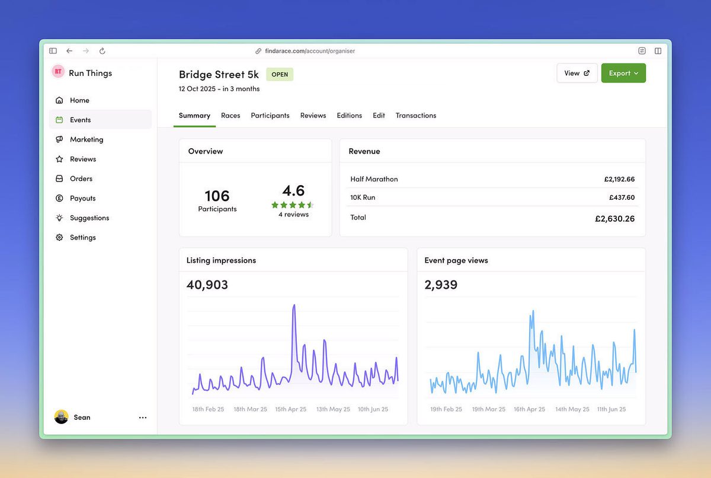Go back to previous page
711x478 pixels.
pyautogui.click(x=69, y=51)
